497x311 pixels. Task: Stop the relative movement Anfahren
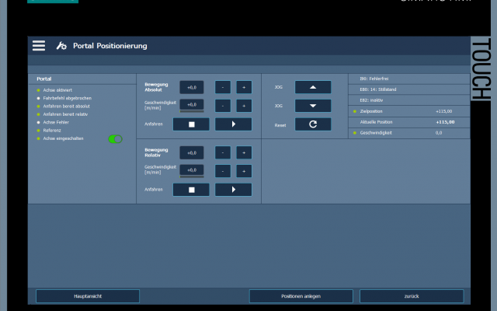coord(191,190)
